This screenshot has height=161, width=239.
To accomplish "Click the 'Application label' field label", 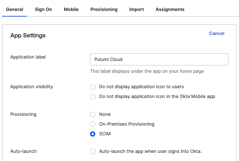I will click(x=28, y=57).
